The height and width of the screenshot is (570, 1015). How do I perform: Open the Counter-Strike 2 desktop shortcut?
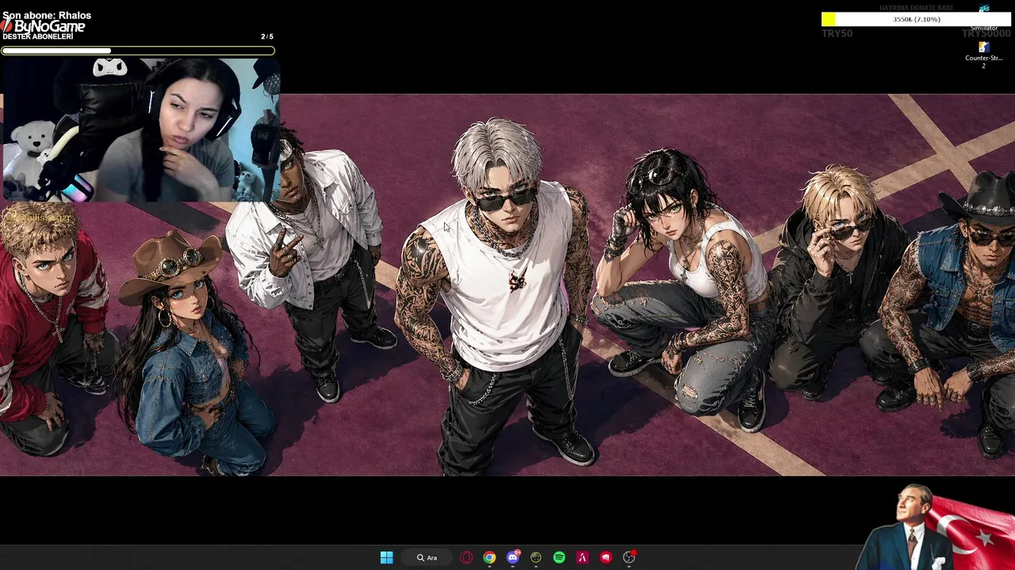click(x=983, y=55)
